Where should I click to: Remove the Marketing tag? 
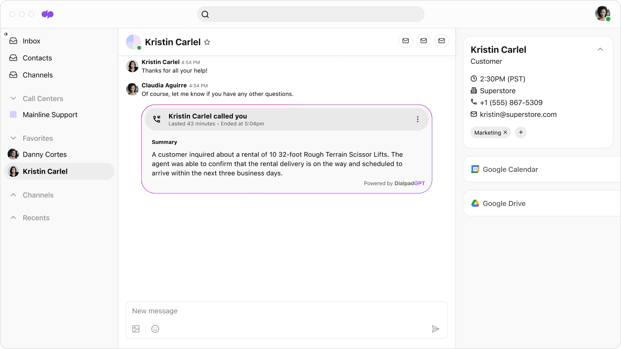505,133
